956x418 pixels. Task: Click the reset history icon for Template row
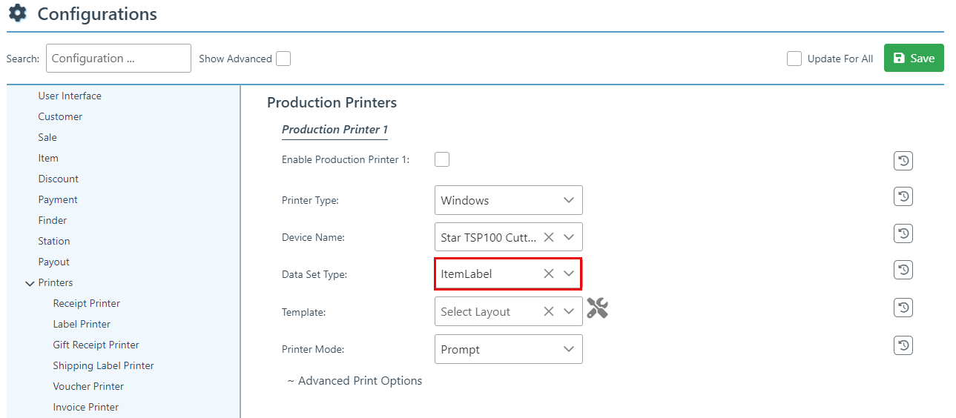click(x=903, y=308)
